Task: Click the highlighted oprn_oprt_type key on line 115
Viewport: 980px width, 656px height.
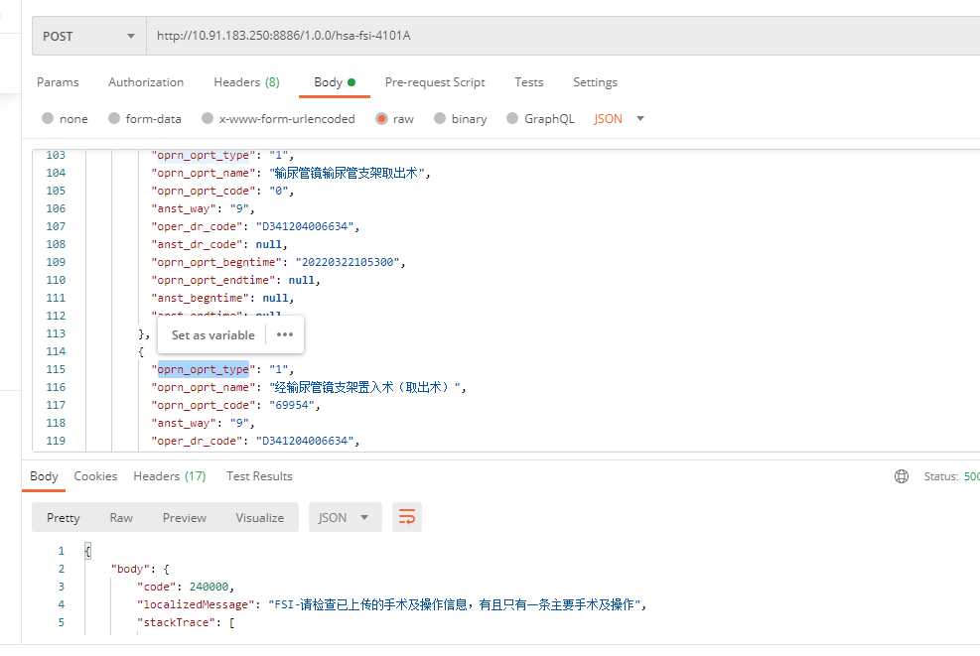Action: pyautogui.click(x=204, y=369)
